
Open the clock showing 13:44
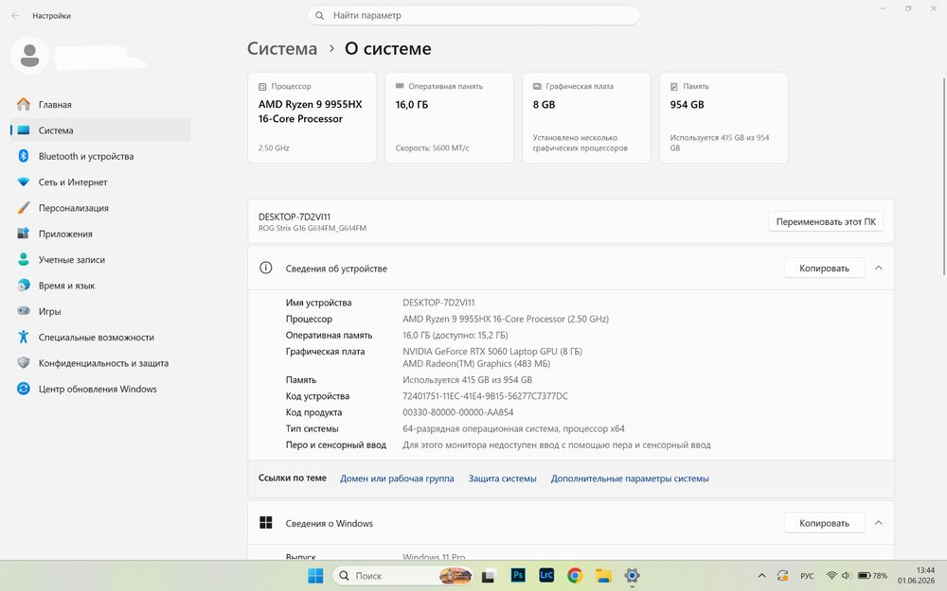coord(916,575)
